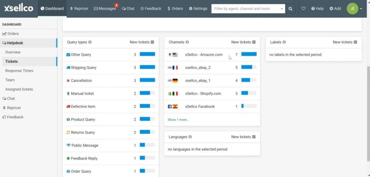Click the xSellco Facebook ticket bar
Viewport: 370px width, 177px height.
(249, 106)
